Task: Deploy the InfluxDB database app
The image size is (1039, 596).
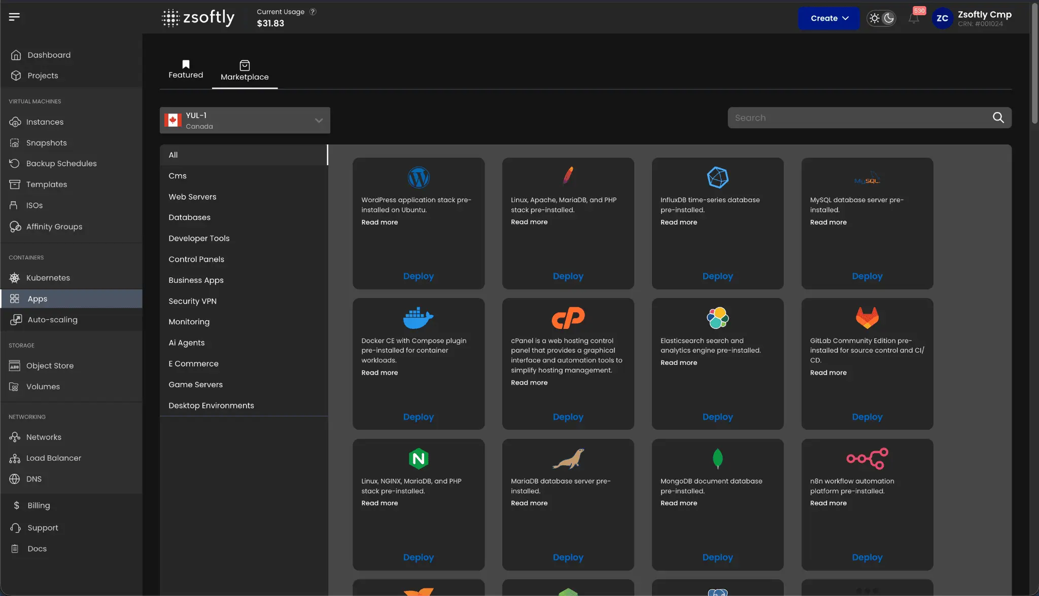Action: point(718,276)
